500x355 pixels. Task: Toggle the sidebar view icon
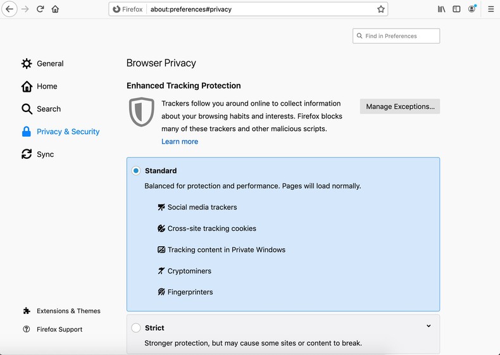point(456,9)
